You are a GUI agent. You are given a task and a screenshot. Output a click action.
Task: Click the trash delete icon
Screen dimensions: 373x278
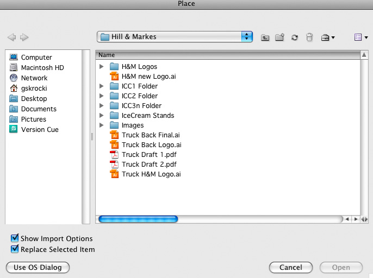[309, 37]
